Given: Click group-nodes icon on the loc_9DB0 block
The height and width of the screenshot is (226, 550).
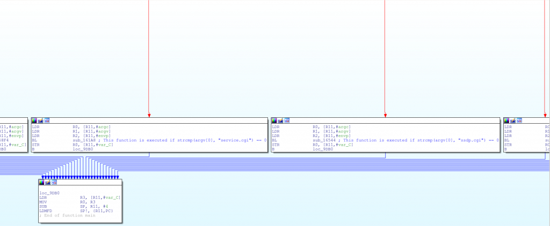Looking at the screenshot, I should 54,182.
